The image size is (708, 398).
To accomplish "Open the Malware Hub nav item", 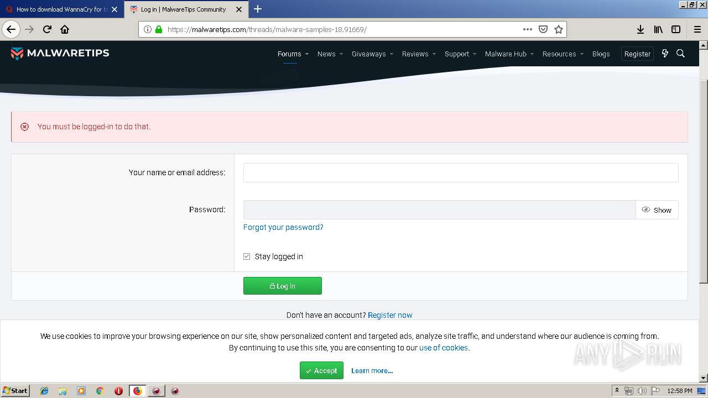I will [x=506, y=54].
